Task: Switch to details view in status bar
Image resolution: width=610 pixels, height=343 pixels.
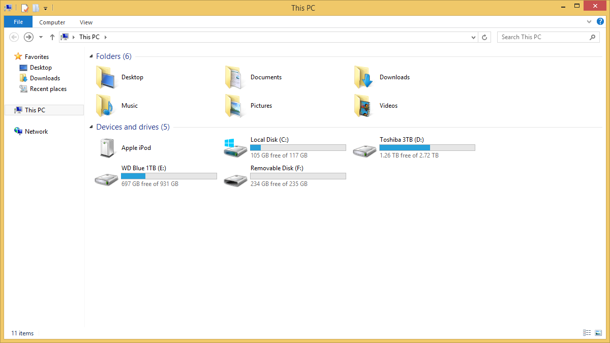Action: pos(587,333)
